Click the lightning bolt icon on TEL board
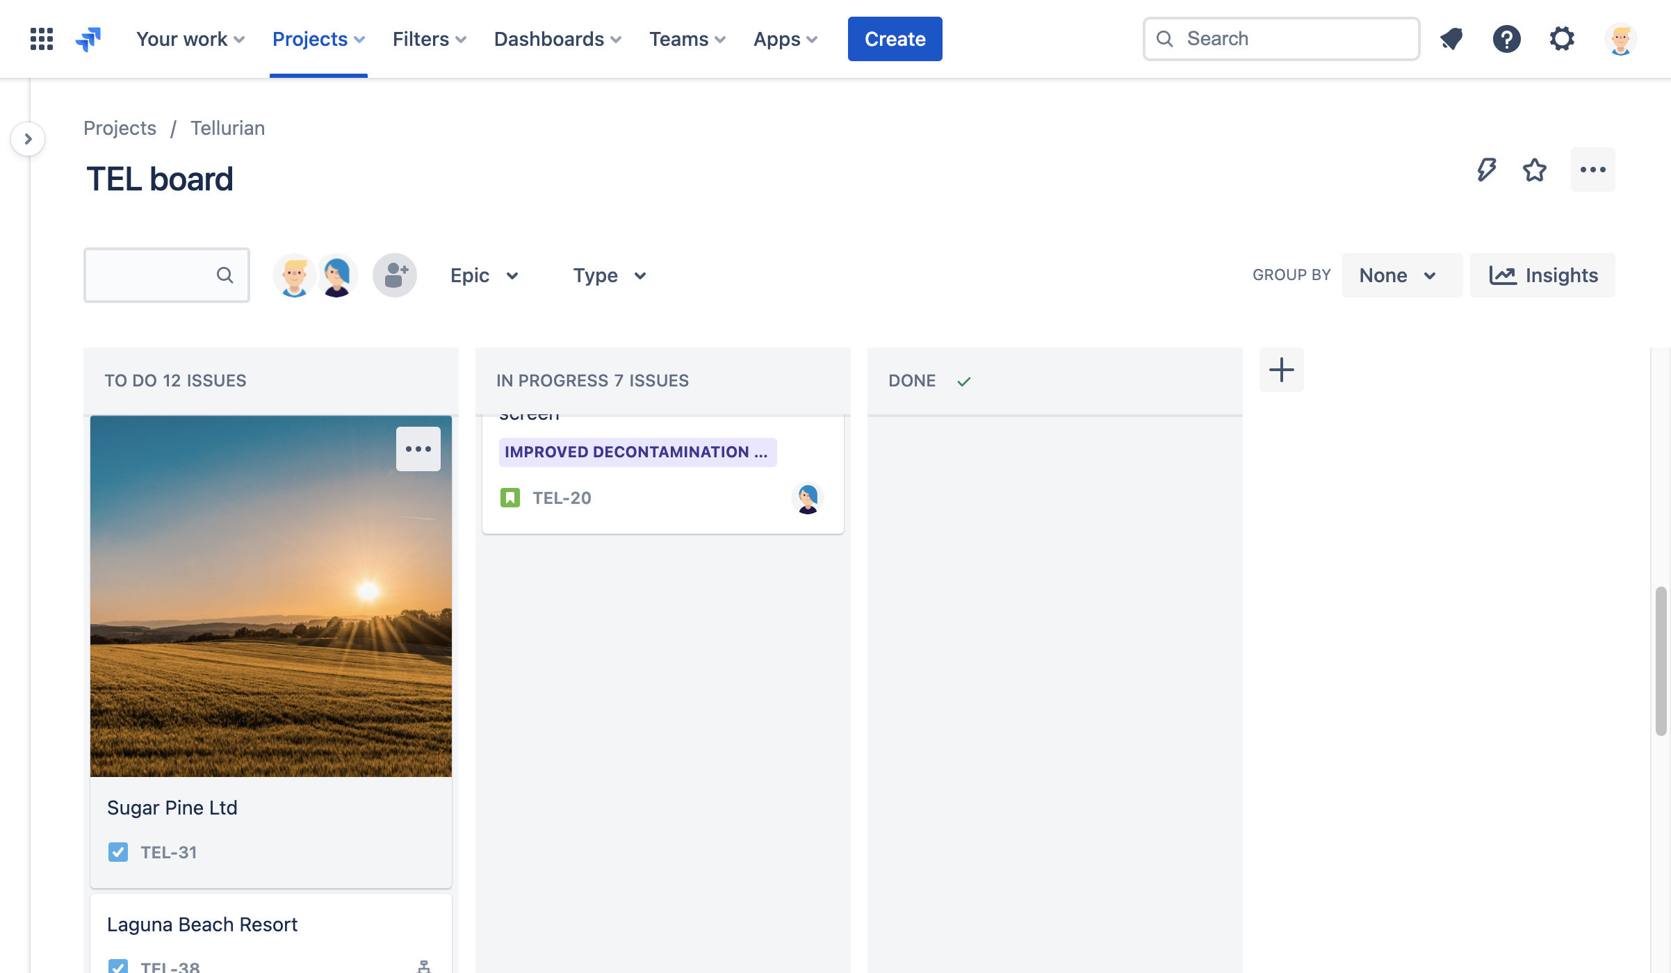Image resolution: width=1671 pixels, height=973 pixels. pos(1487,169)
